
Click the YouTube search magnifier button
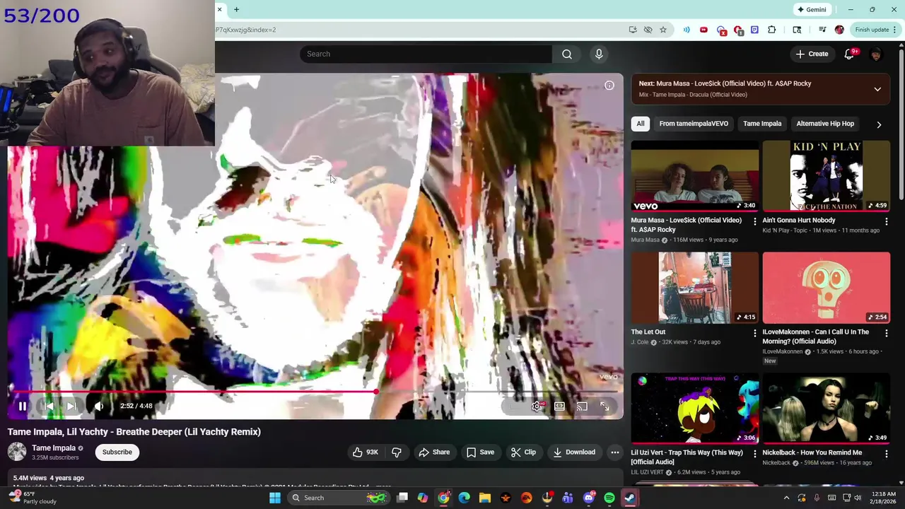click(x=567, y=54)
